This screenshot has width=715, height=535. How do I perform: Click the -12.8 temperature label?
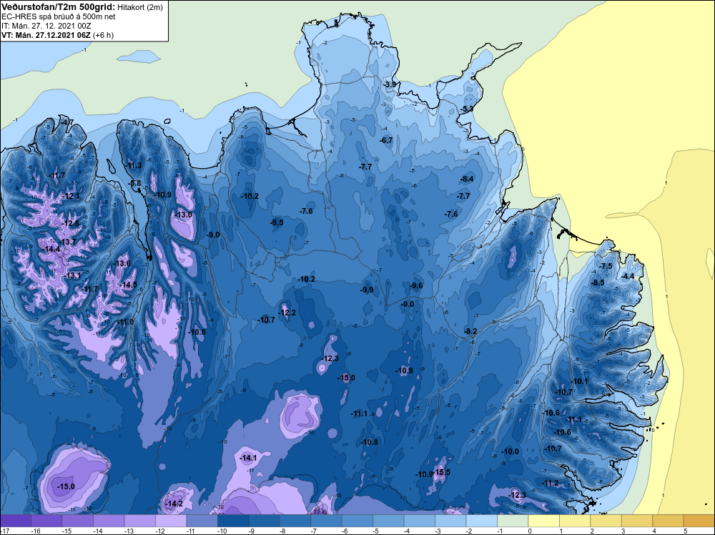point(71,223)
